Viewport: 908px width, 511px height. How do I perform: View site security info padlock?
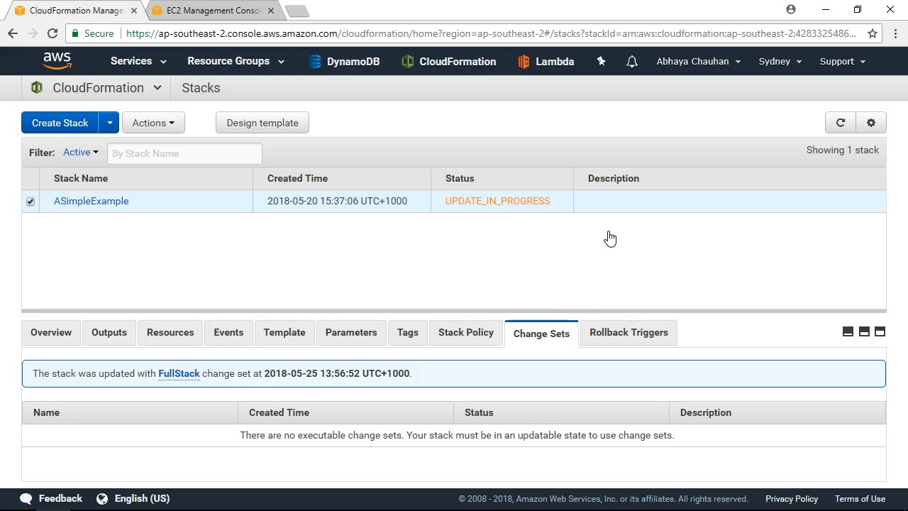tap(75, 33)
